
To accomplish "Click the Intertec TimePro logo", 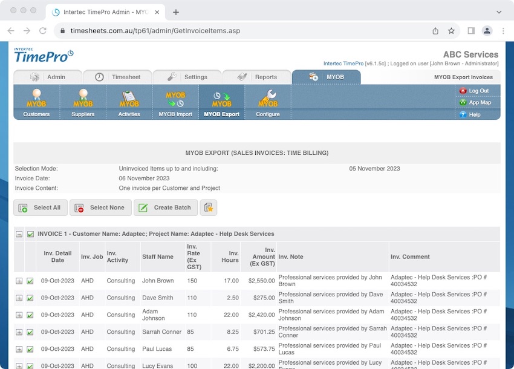I will (44, 55).
